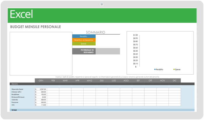The height and width of the screenshot is (120, 204).
Task: Click the empty DIC cell in Altri row
Action: click(x=175, y=105)
